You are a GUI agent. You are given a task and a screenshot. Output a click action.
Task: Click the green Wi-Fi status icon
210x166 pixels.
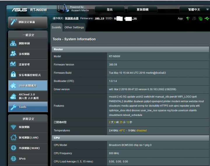coord(188,18)
